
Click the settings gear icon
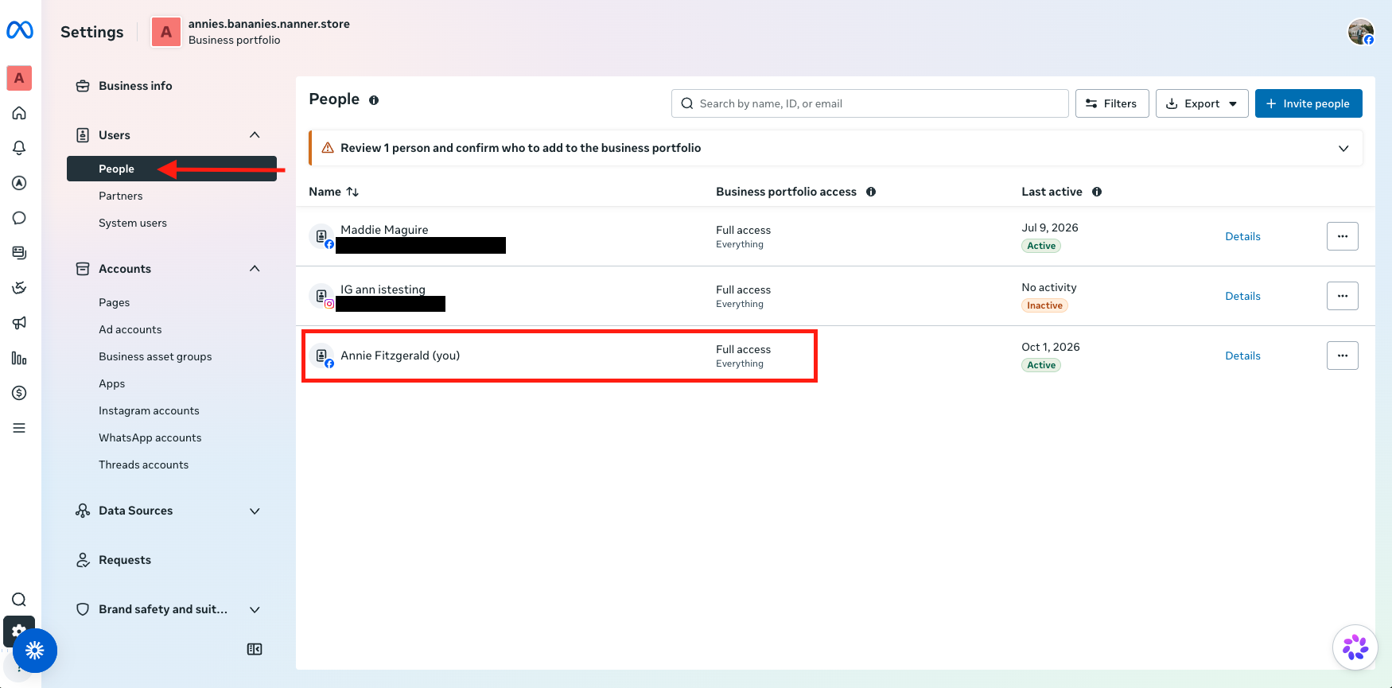[x=17, y=629]
